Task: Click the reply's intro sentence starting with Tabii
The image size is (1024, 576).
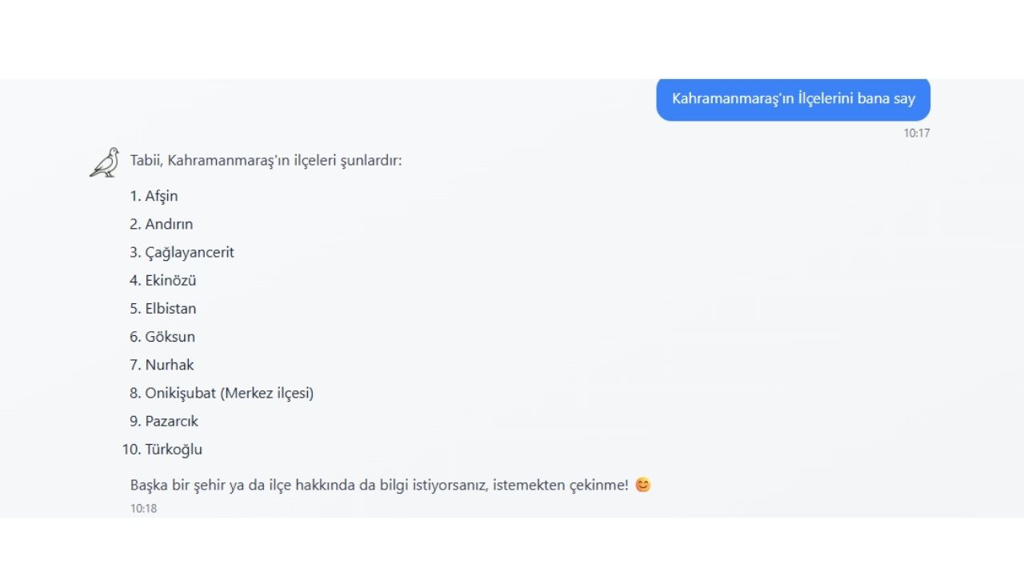Action: click(266, 161)
